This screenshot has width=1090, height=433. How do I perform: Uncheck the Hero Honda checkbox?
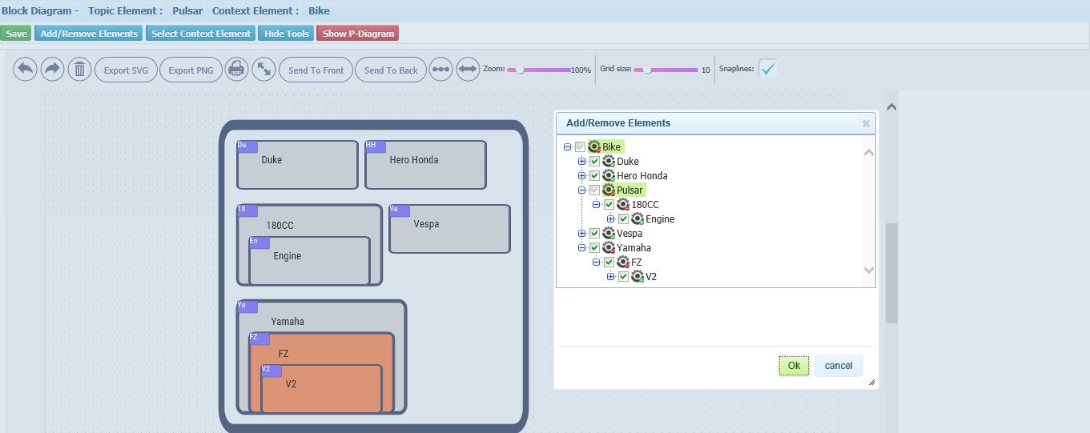click(x=594, y=176)
